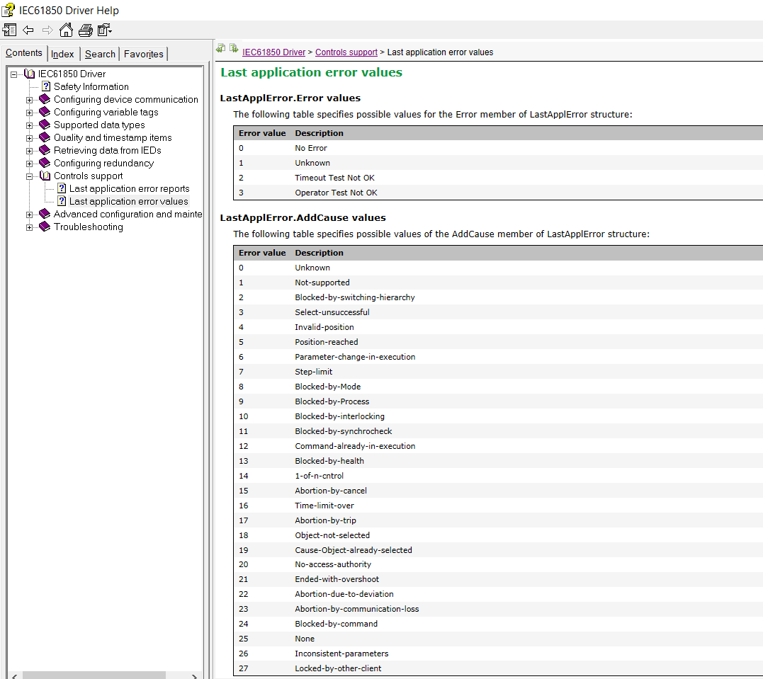Click the Configuring device communication book icon
763x679 pixels.
[x=45, y=99]
